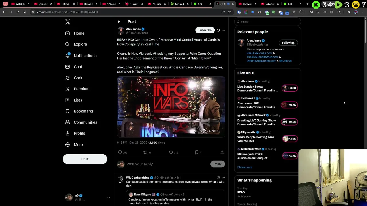Open Grok icon on Wit Cephandrius reply
Viewport: 367px width, 206px height.
click(x=218, y=178)
